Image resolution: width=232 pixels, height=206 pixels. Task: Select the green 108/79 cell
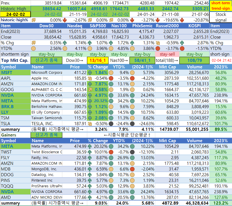[194, 60]
